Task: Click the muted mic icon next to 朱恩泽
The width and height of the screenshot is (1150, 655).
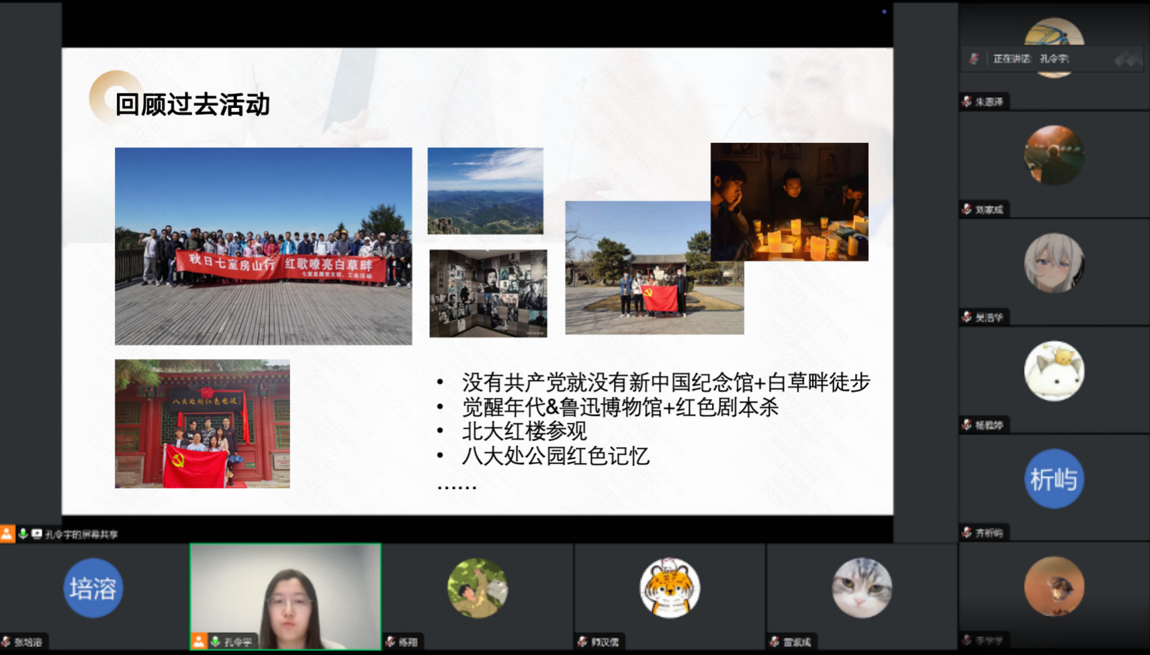Action: coord(967,101)
